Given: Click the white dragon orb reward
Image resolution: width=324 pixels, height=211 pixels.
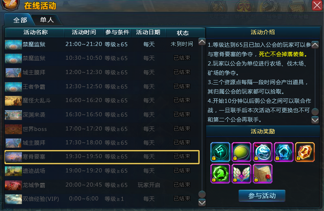Looking at the screenshot, I should pos(263,152).
